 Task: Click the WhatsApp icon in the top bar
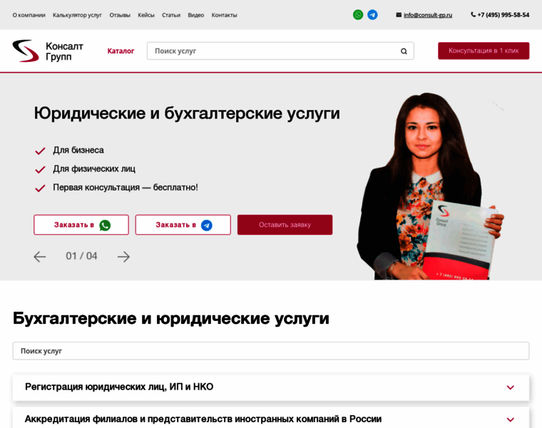click(358, 15)
